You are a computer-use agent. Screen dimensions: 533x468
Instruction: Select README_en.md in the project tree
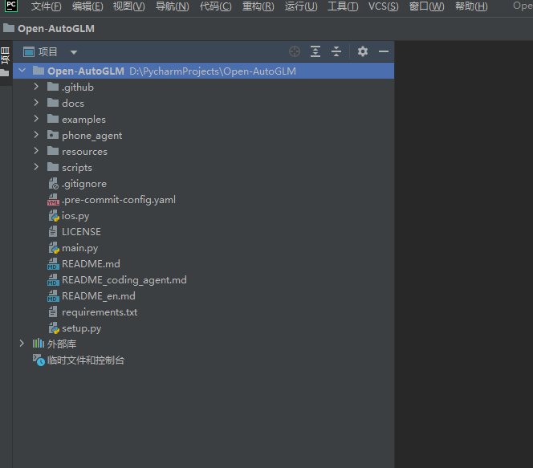click(x=98, y=296)
